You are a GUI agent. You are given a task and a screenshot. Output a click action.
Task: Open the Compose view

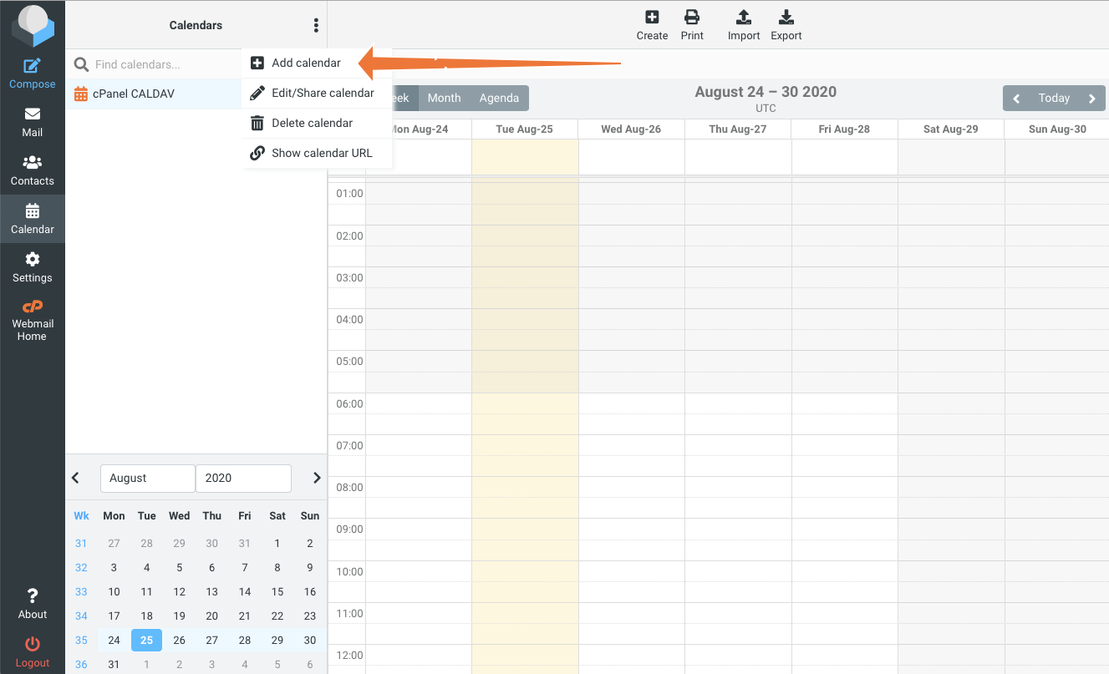pos(32,71)
